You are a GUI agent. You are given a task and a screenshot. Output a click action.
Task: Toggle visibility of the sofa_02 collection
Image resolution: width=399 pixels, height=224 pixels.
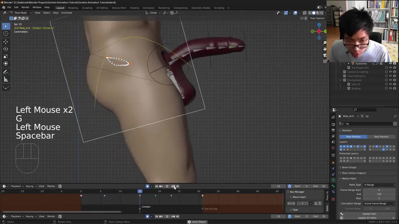click(x=390, y=84)
